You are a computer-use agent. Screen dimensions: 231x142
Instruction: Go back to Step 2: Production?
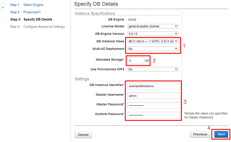(x=25, y=12)
